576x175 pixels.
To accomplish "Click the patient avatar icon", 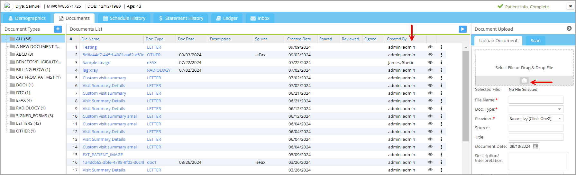I will (x=8, y=6).
